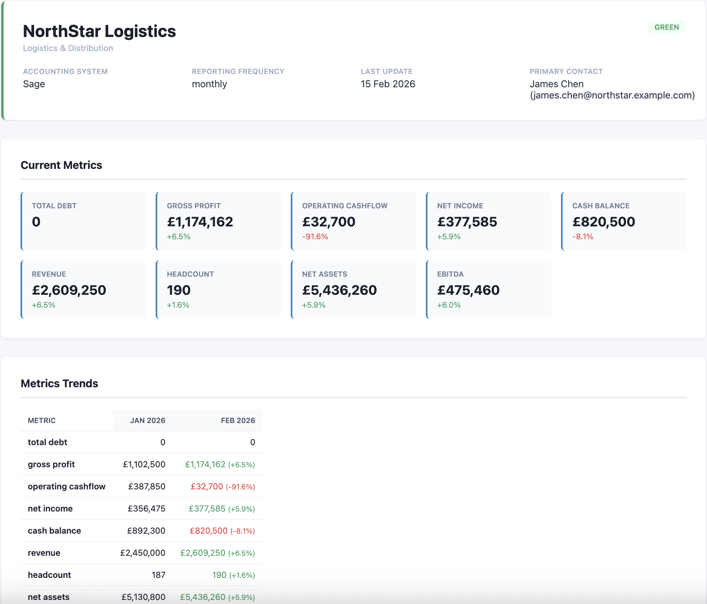Open the Gross Profit metric card

coord(218,221)
